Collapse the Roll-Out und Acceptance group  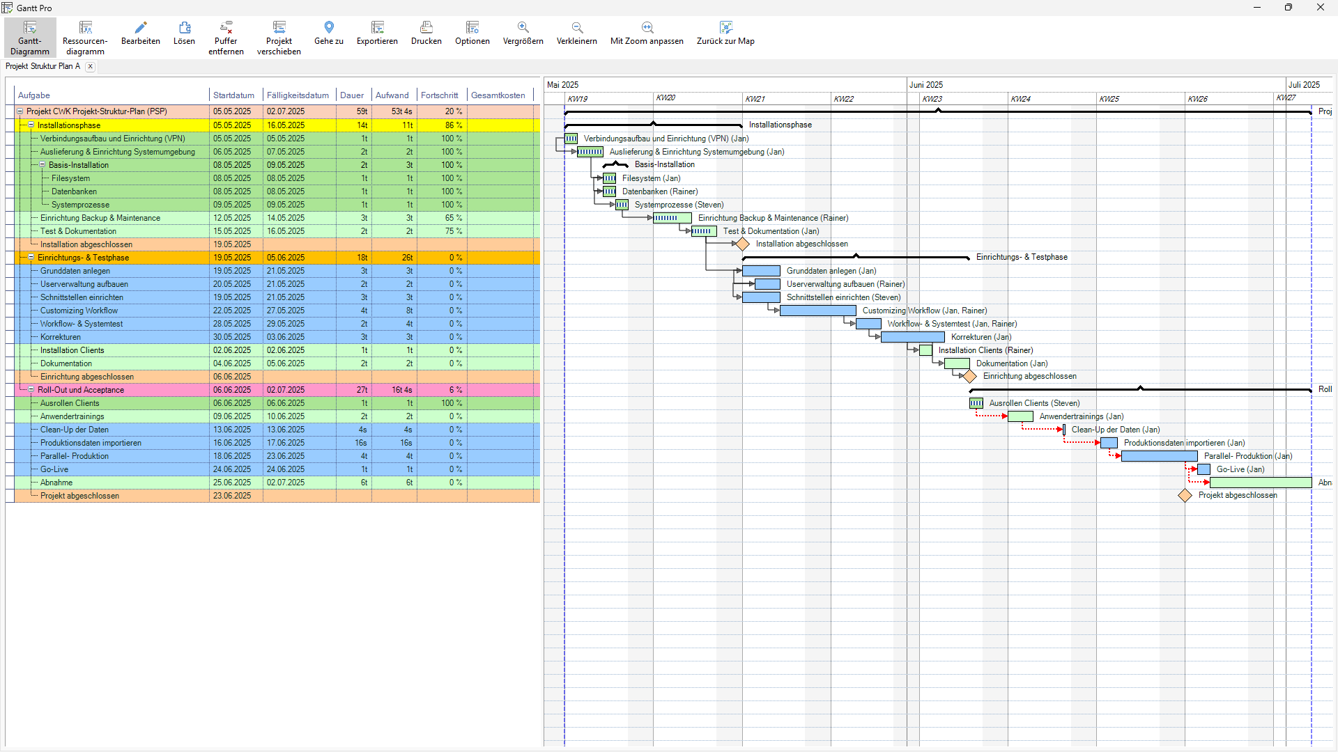31,390
